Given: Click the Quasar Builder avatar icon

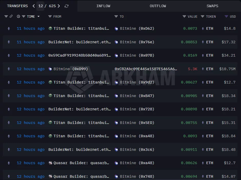Looking at the screenshot, I should tap(50, 163).
